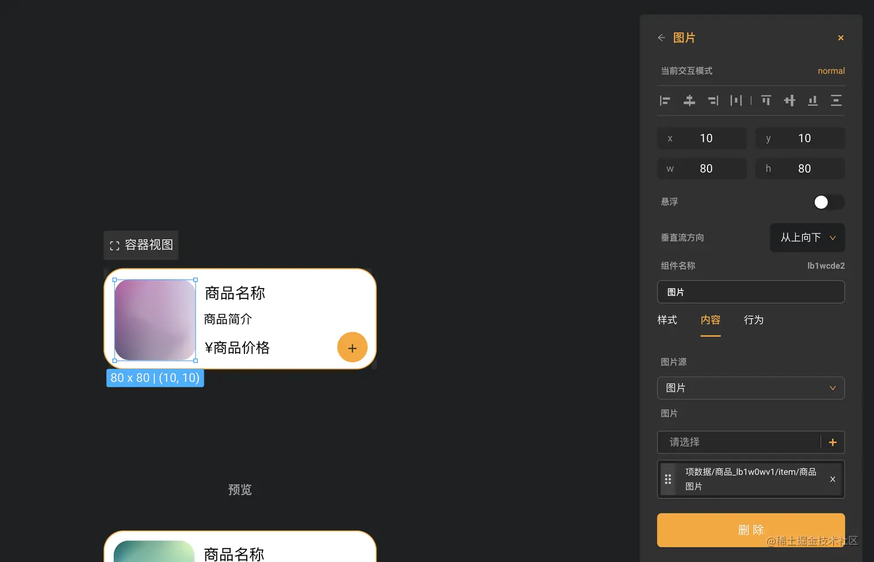This screenshot has width=874, height=562.
Task: Click the 商品简介 text
Action: [228, 319]
